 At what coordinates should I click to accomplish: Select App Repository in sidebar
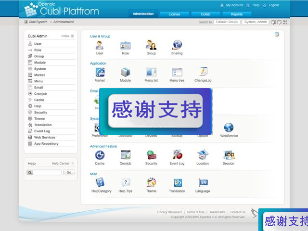click(x=51, y=144)
